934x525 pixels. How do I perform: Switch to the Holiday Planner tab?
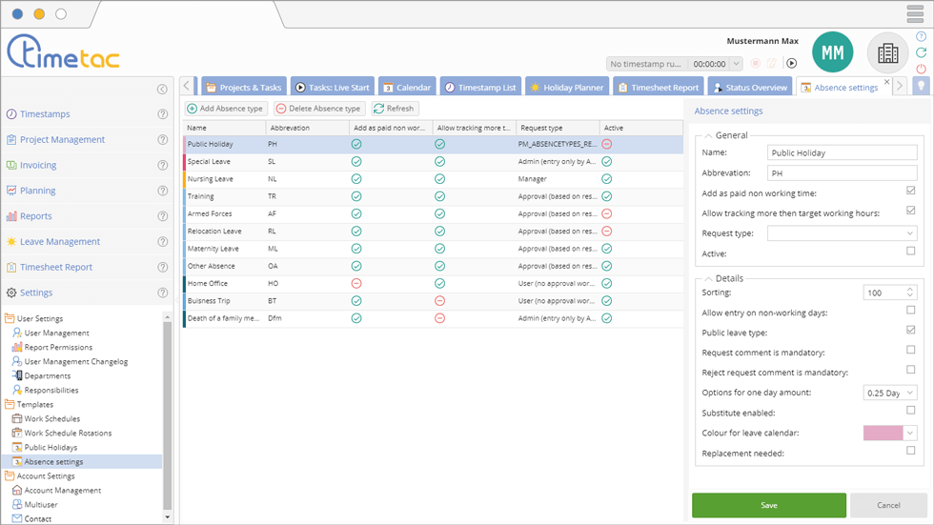pos(567,88)
